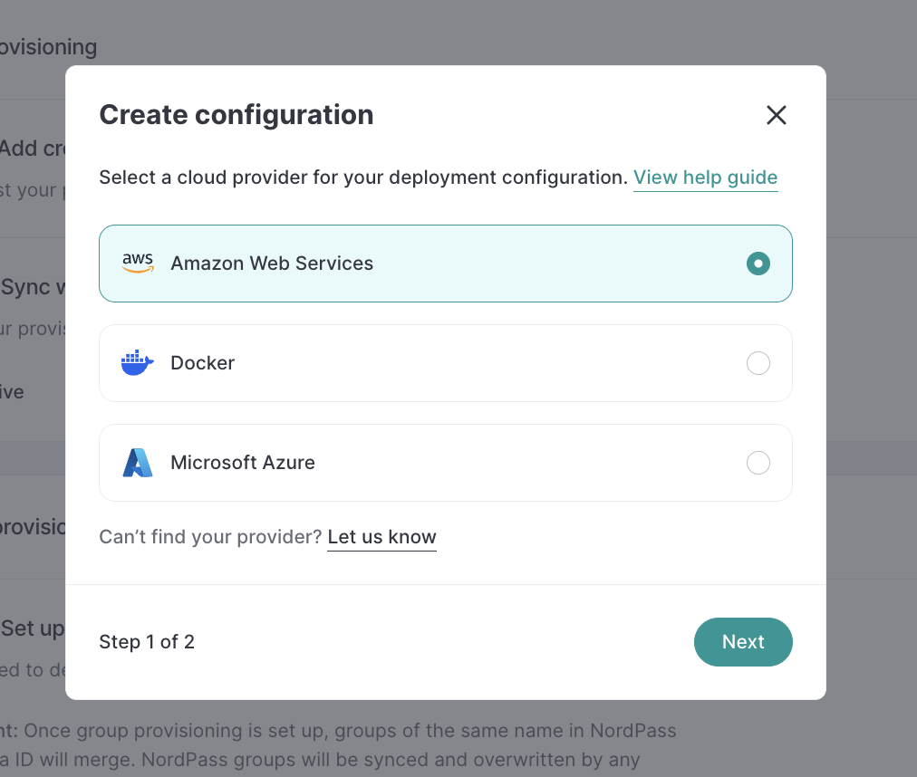Select the Amazon Web Services radio button
The height and width of the screenshot is (777, 917).
[758, 264]
